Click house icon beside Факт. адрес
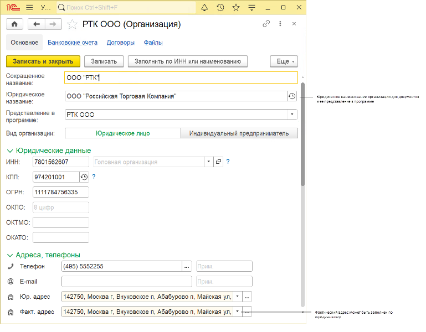426x332 pixels. point(11,312)
